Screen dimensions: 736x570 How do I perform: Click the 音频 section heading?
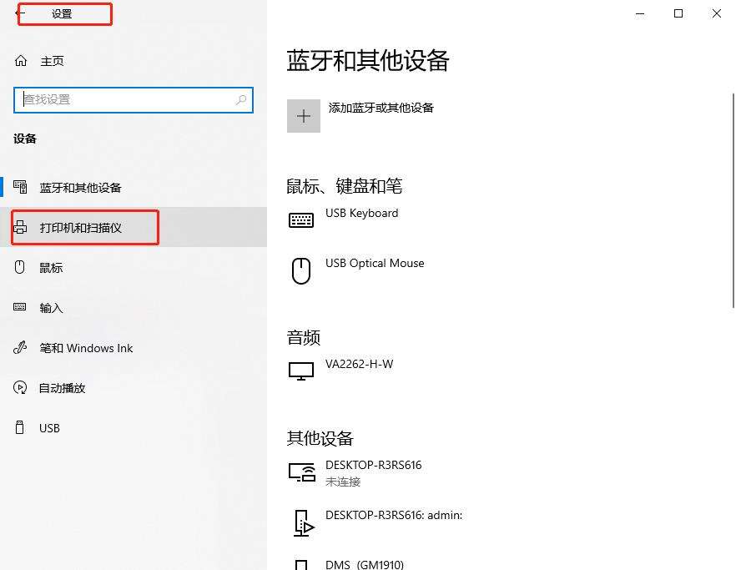tap(304, 337)
